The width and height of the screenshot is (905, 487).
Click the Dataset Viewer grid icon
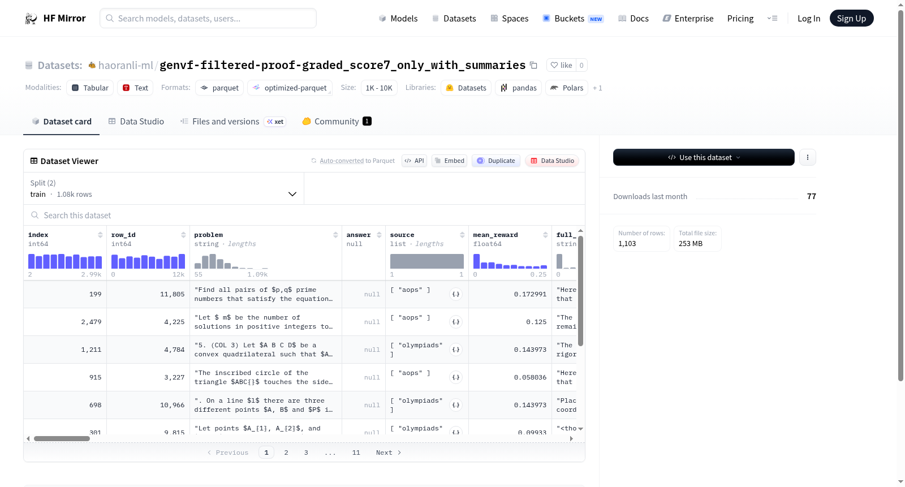click(x=34, y=161)
